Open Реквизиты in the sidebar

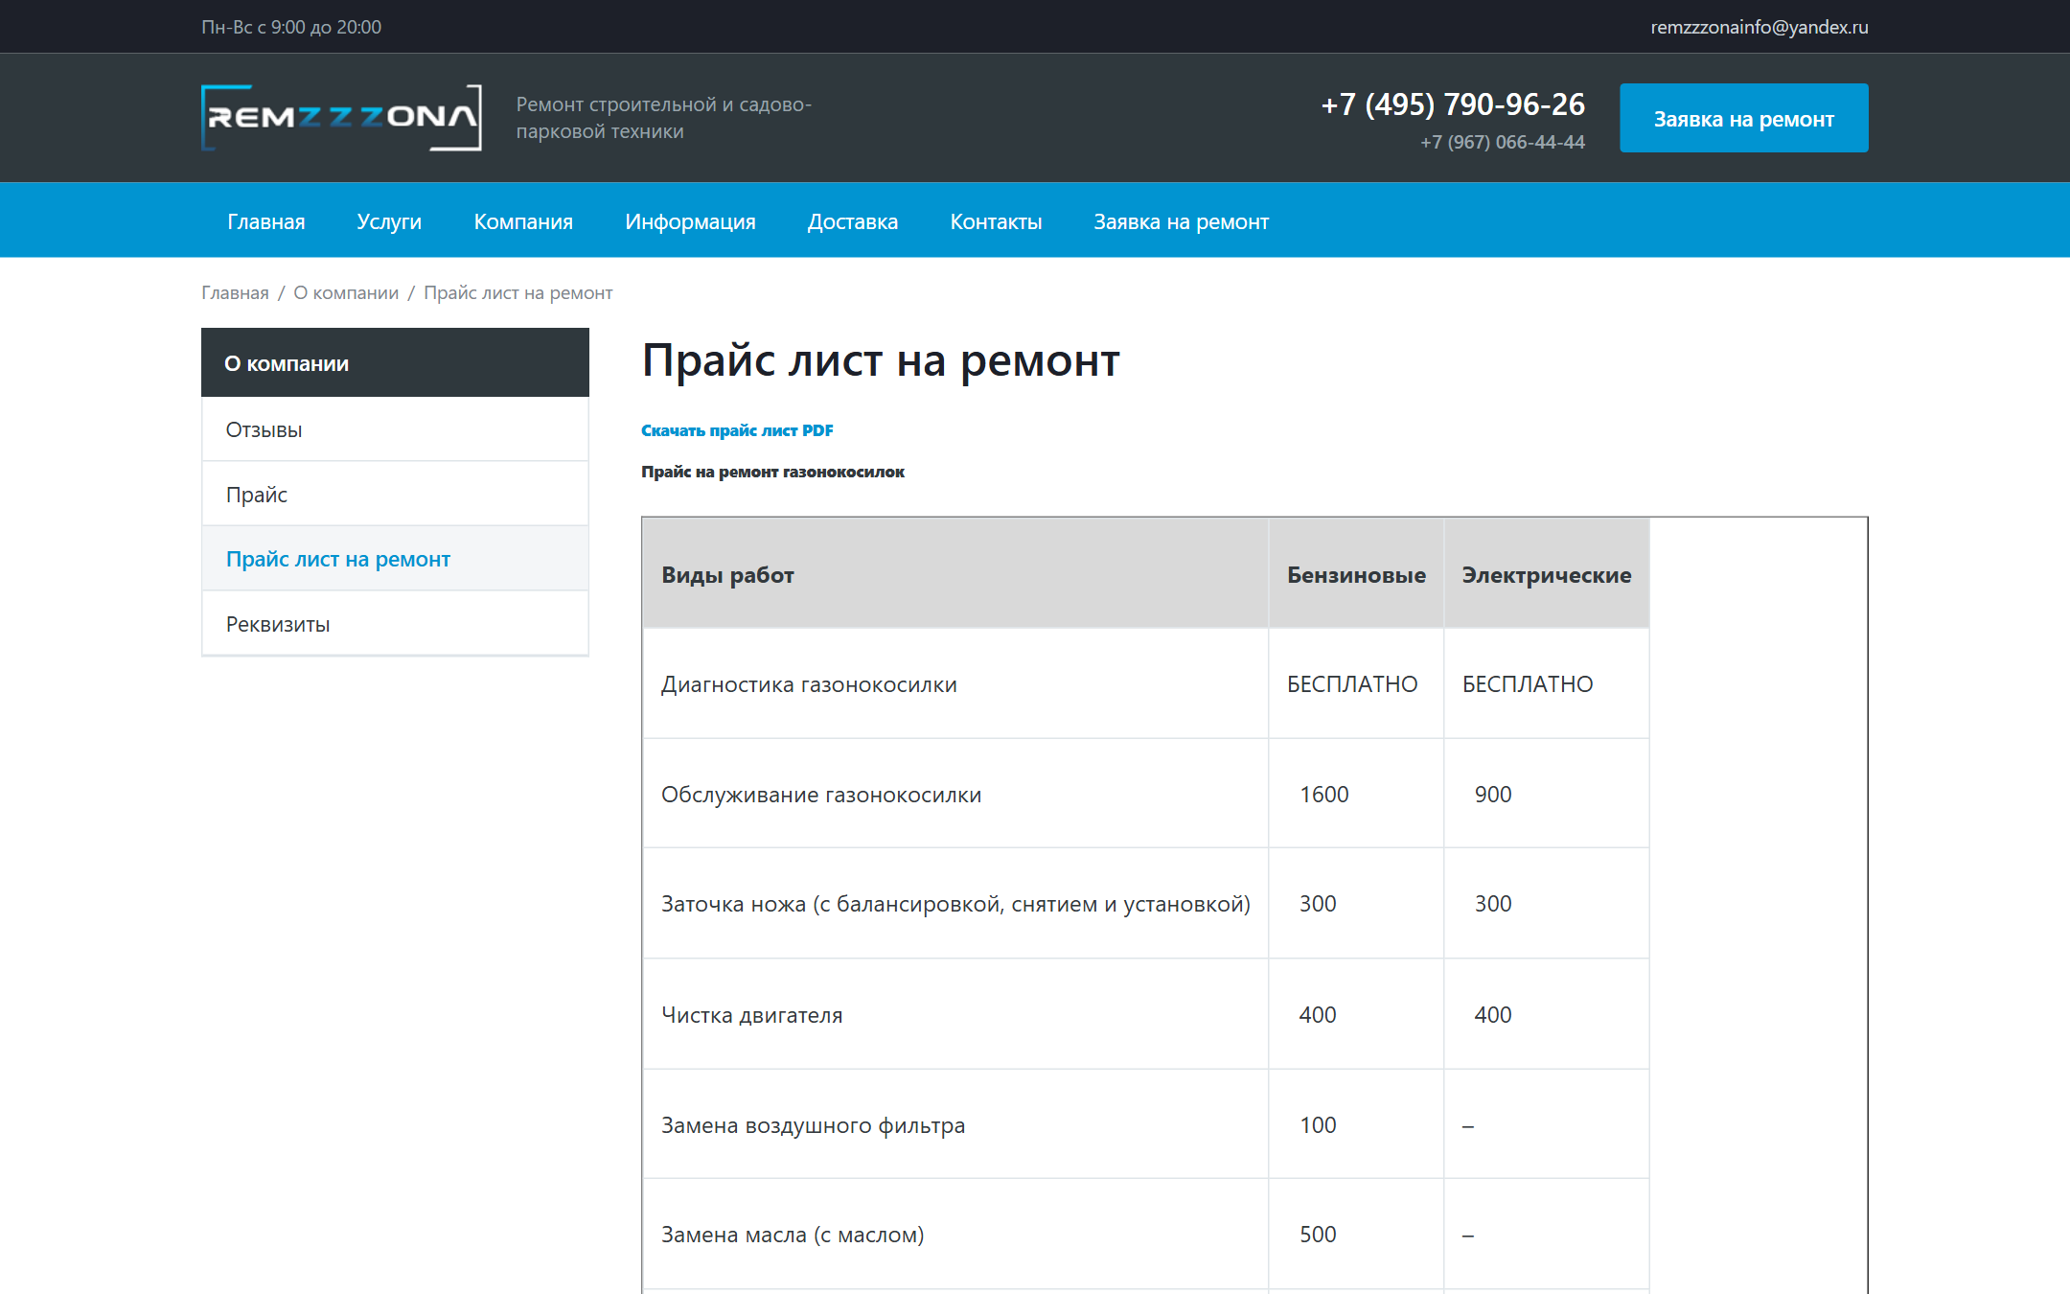[x=395, y=624]
